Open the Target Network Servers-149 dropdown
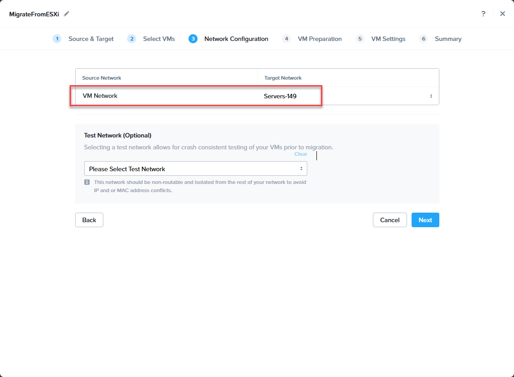 coord(348,96)
